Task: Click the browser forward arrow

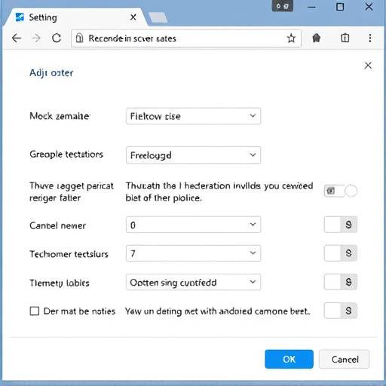Action: [36, 38]
